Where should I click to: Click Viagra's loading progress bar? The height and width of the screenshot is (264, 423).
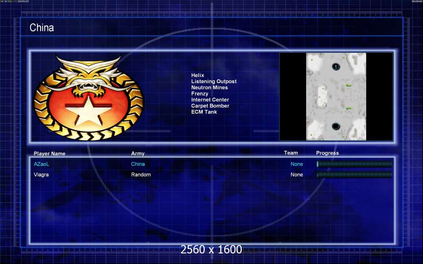[x=354, y=175]
